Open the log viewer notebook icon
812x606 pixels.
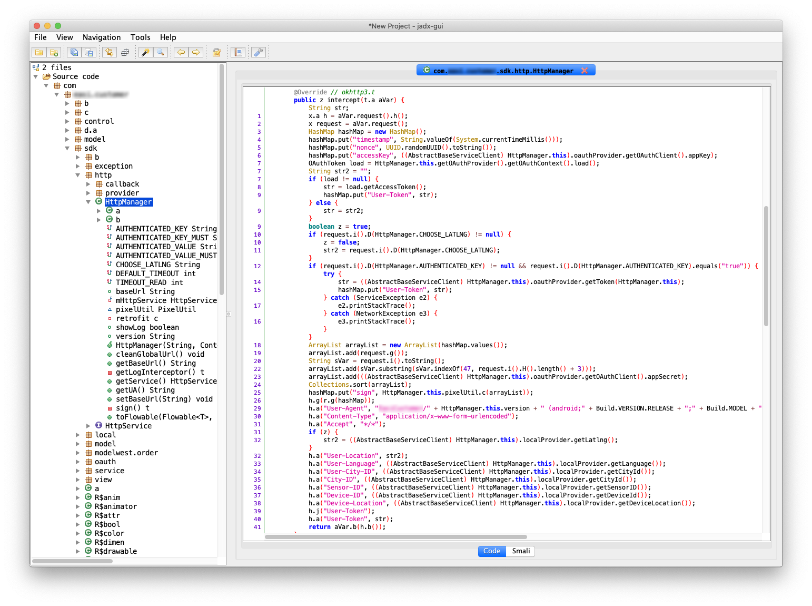[238, 52]
